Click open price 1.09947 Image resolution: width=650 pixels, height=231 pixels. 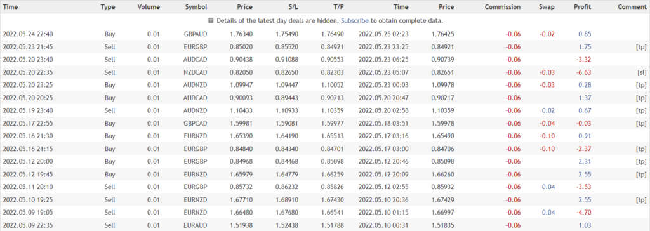(x=241, y=85)
